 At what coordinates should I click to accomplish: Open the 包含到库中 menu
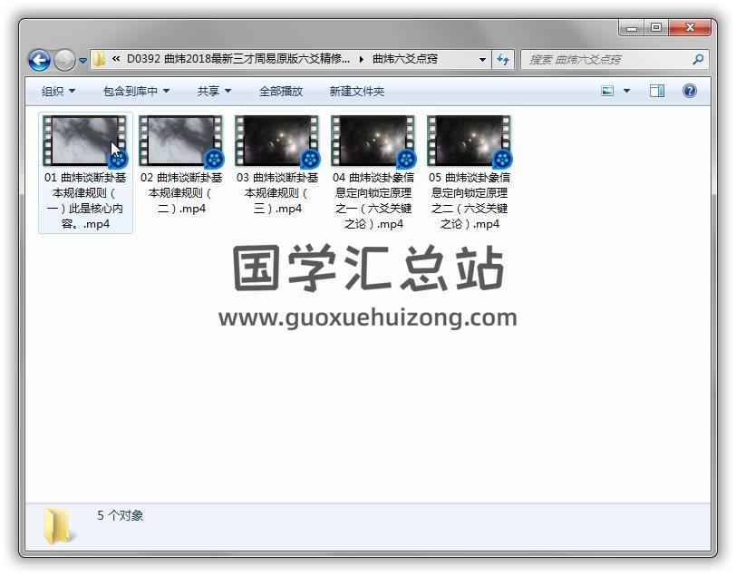[136, 91]
